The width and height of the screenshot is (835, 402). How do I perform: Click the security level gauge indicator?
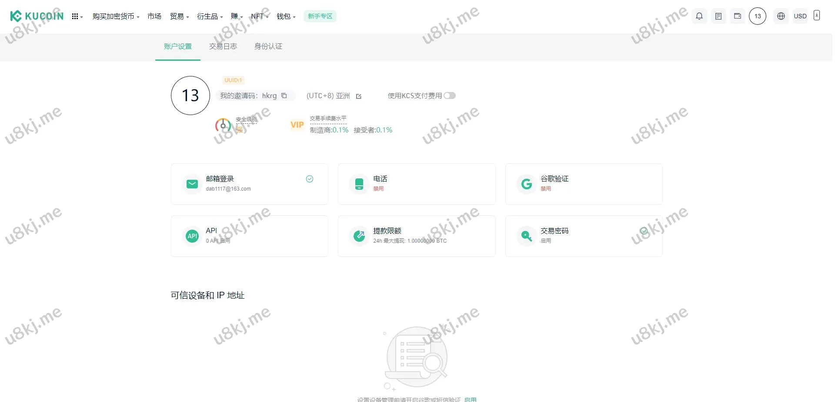coord(223,125)
